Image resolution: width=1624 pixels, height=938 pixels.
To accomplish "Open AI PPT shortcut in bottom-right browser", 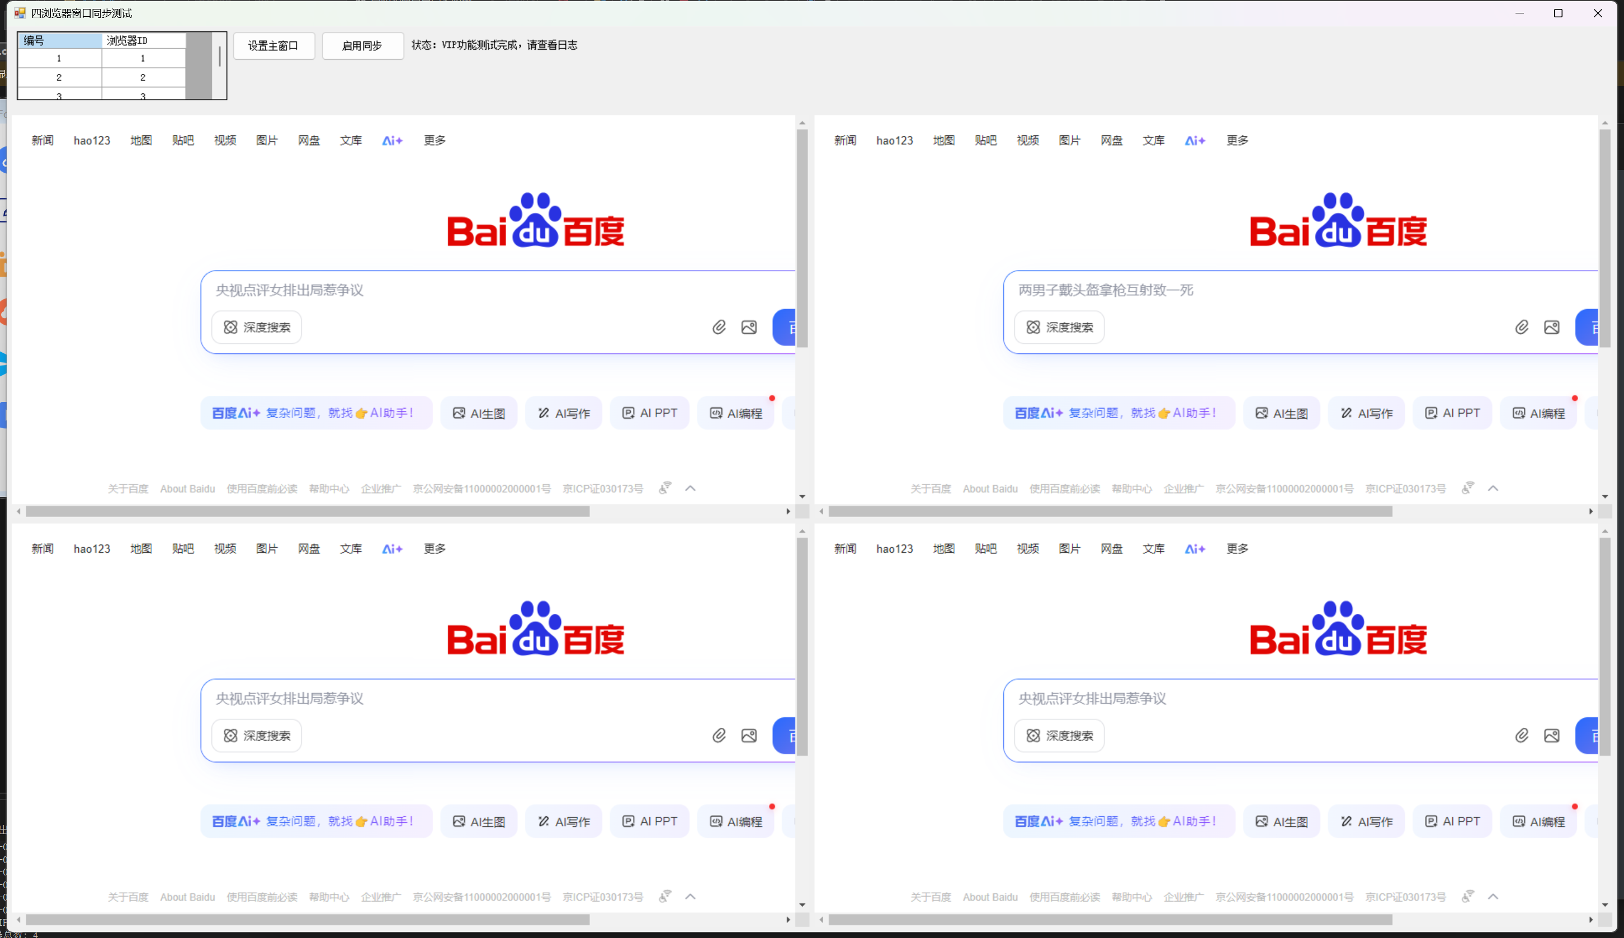I will click(1452, 821).
